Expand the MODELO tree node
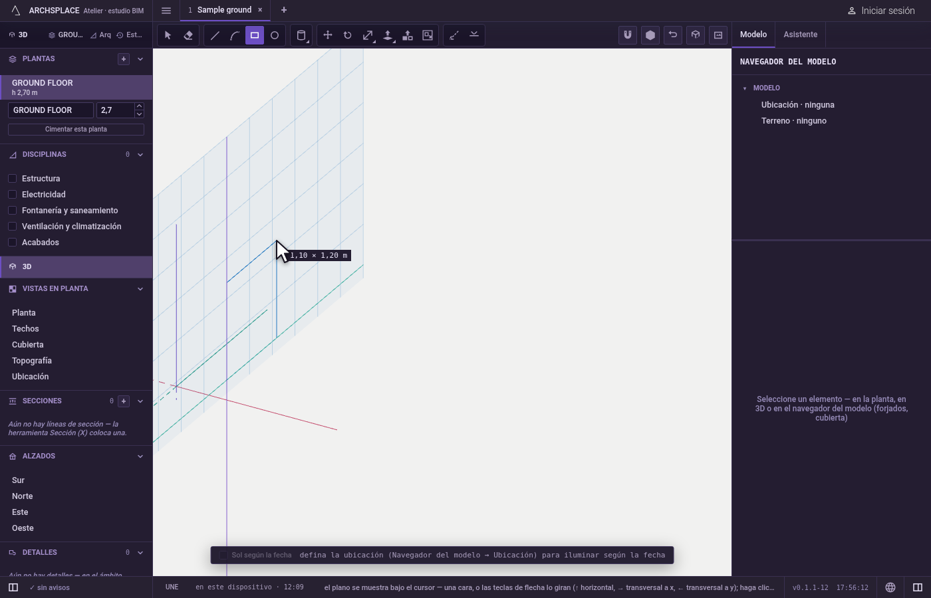931x598 pixels. 745,88
